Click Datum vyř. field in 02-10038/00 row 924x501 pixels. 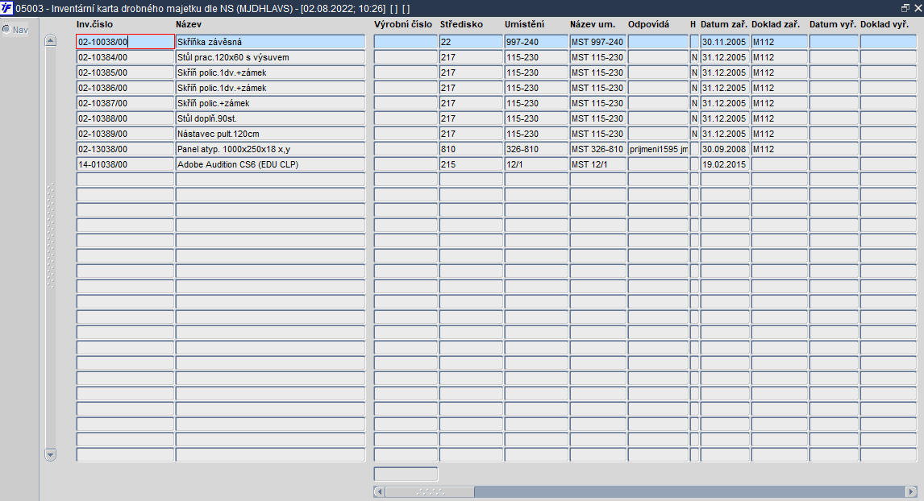coord(834,42)
